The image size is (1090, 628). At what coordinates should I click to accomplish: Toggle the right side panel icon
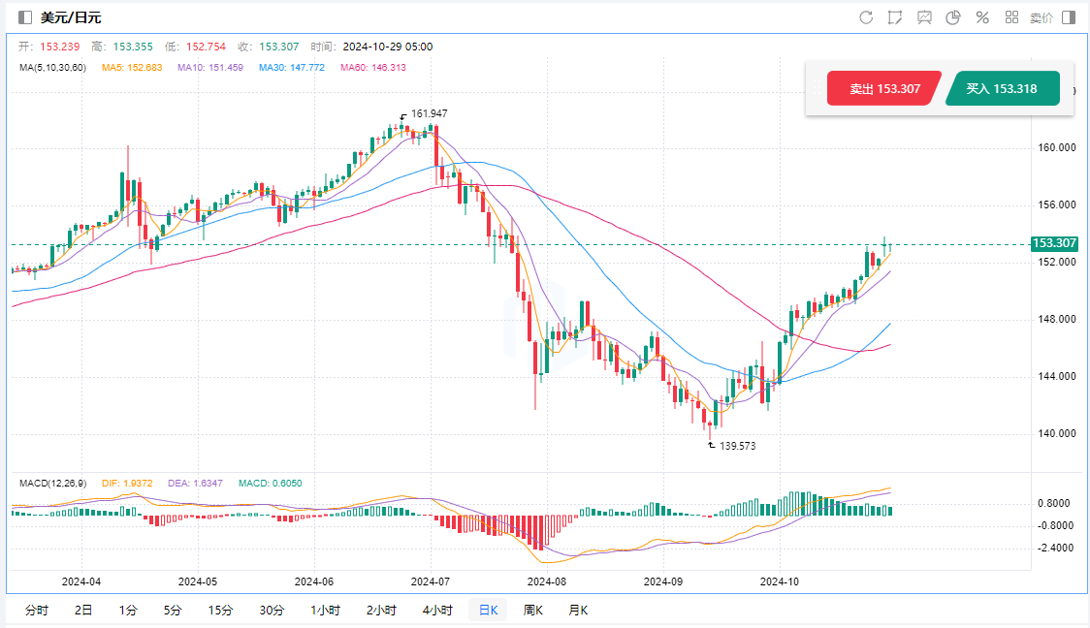1069,17
